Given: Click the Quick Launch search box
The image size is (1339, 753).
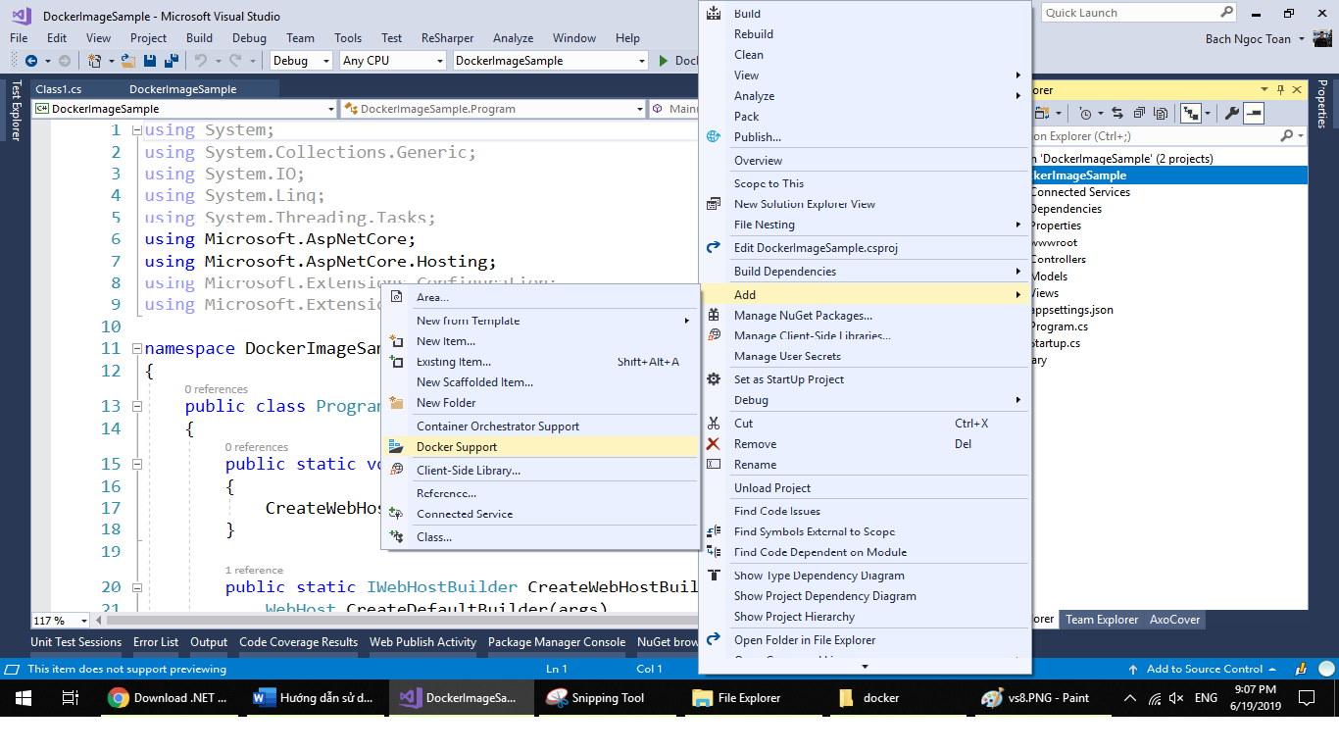Looking at the screenshot, I should (1130, 13).
